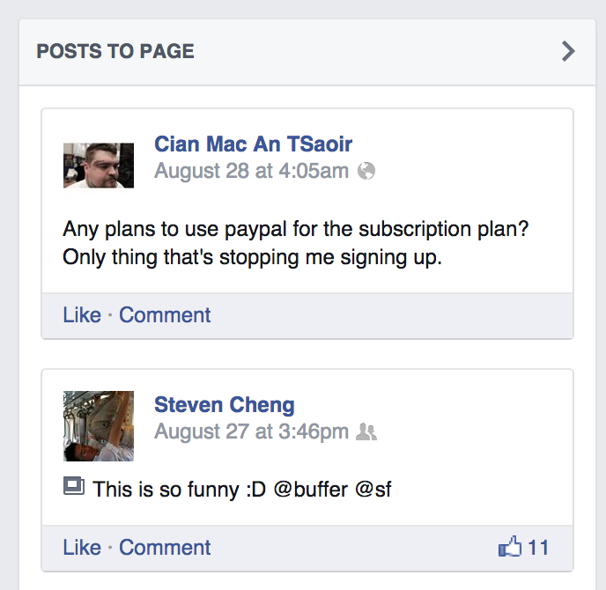Click the globe public privacy icon
This screenshot has width=606, height=590.
coord(366,171)
